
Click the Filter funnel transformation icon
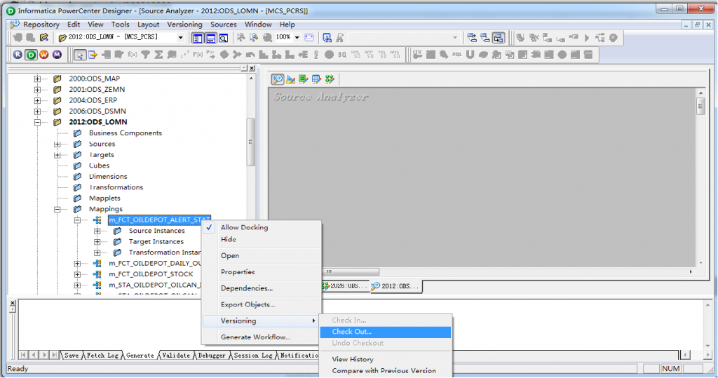click(x=146, y=55)
